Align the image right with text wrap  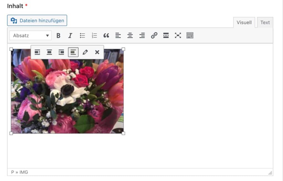(x=61, y=52)
